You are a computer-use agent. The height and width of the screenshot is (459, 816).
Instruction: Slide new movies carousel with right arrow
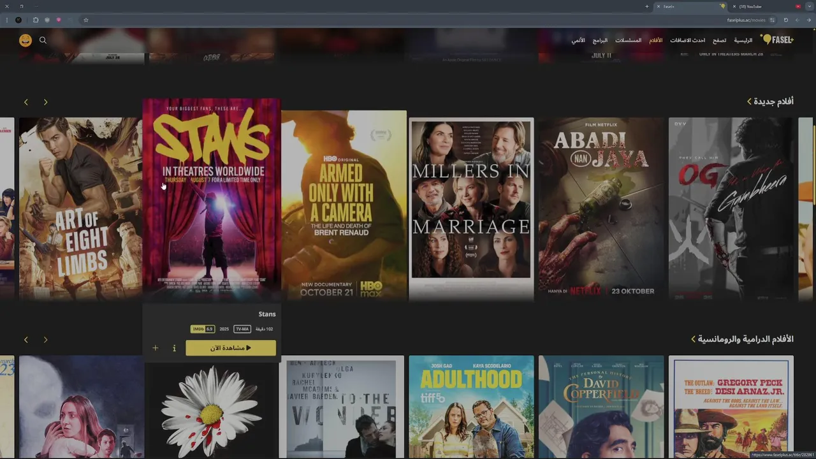pos(45,102)
